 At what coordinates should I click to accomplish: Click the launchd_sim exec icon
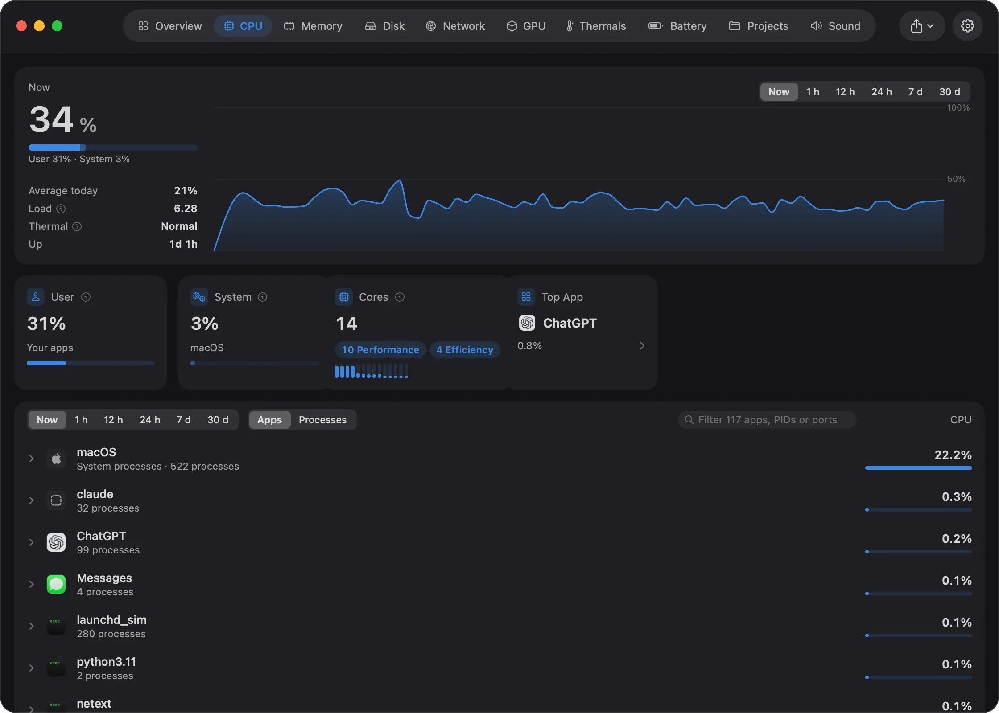pyautogui.click(x=56, y=626)
